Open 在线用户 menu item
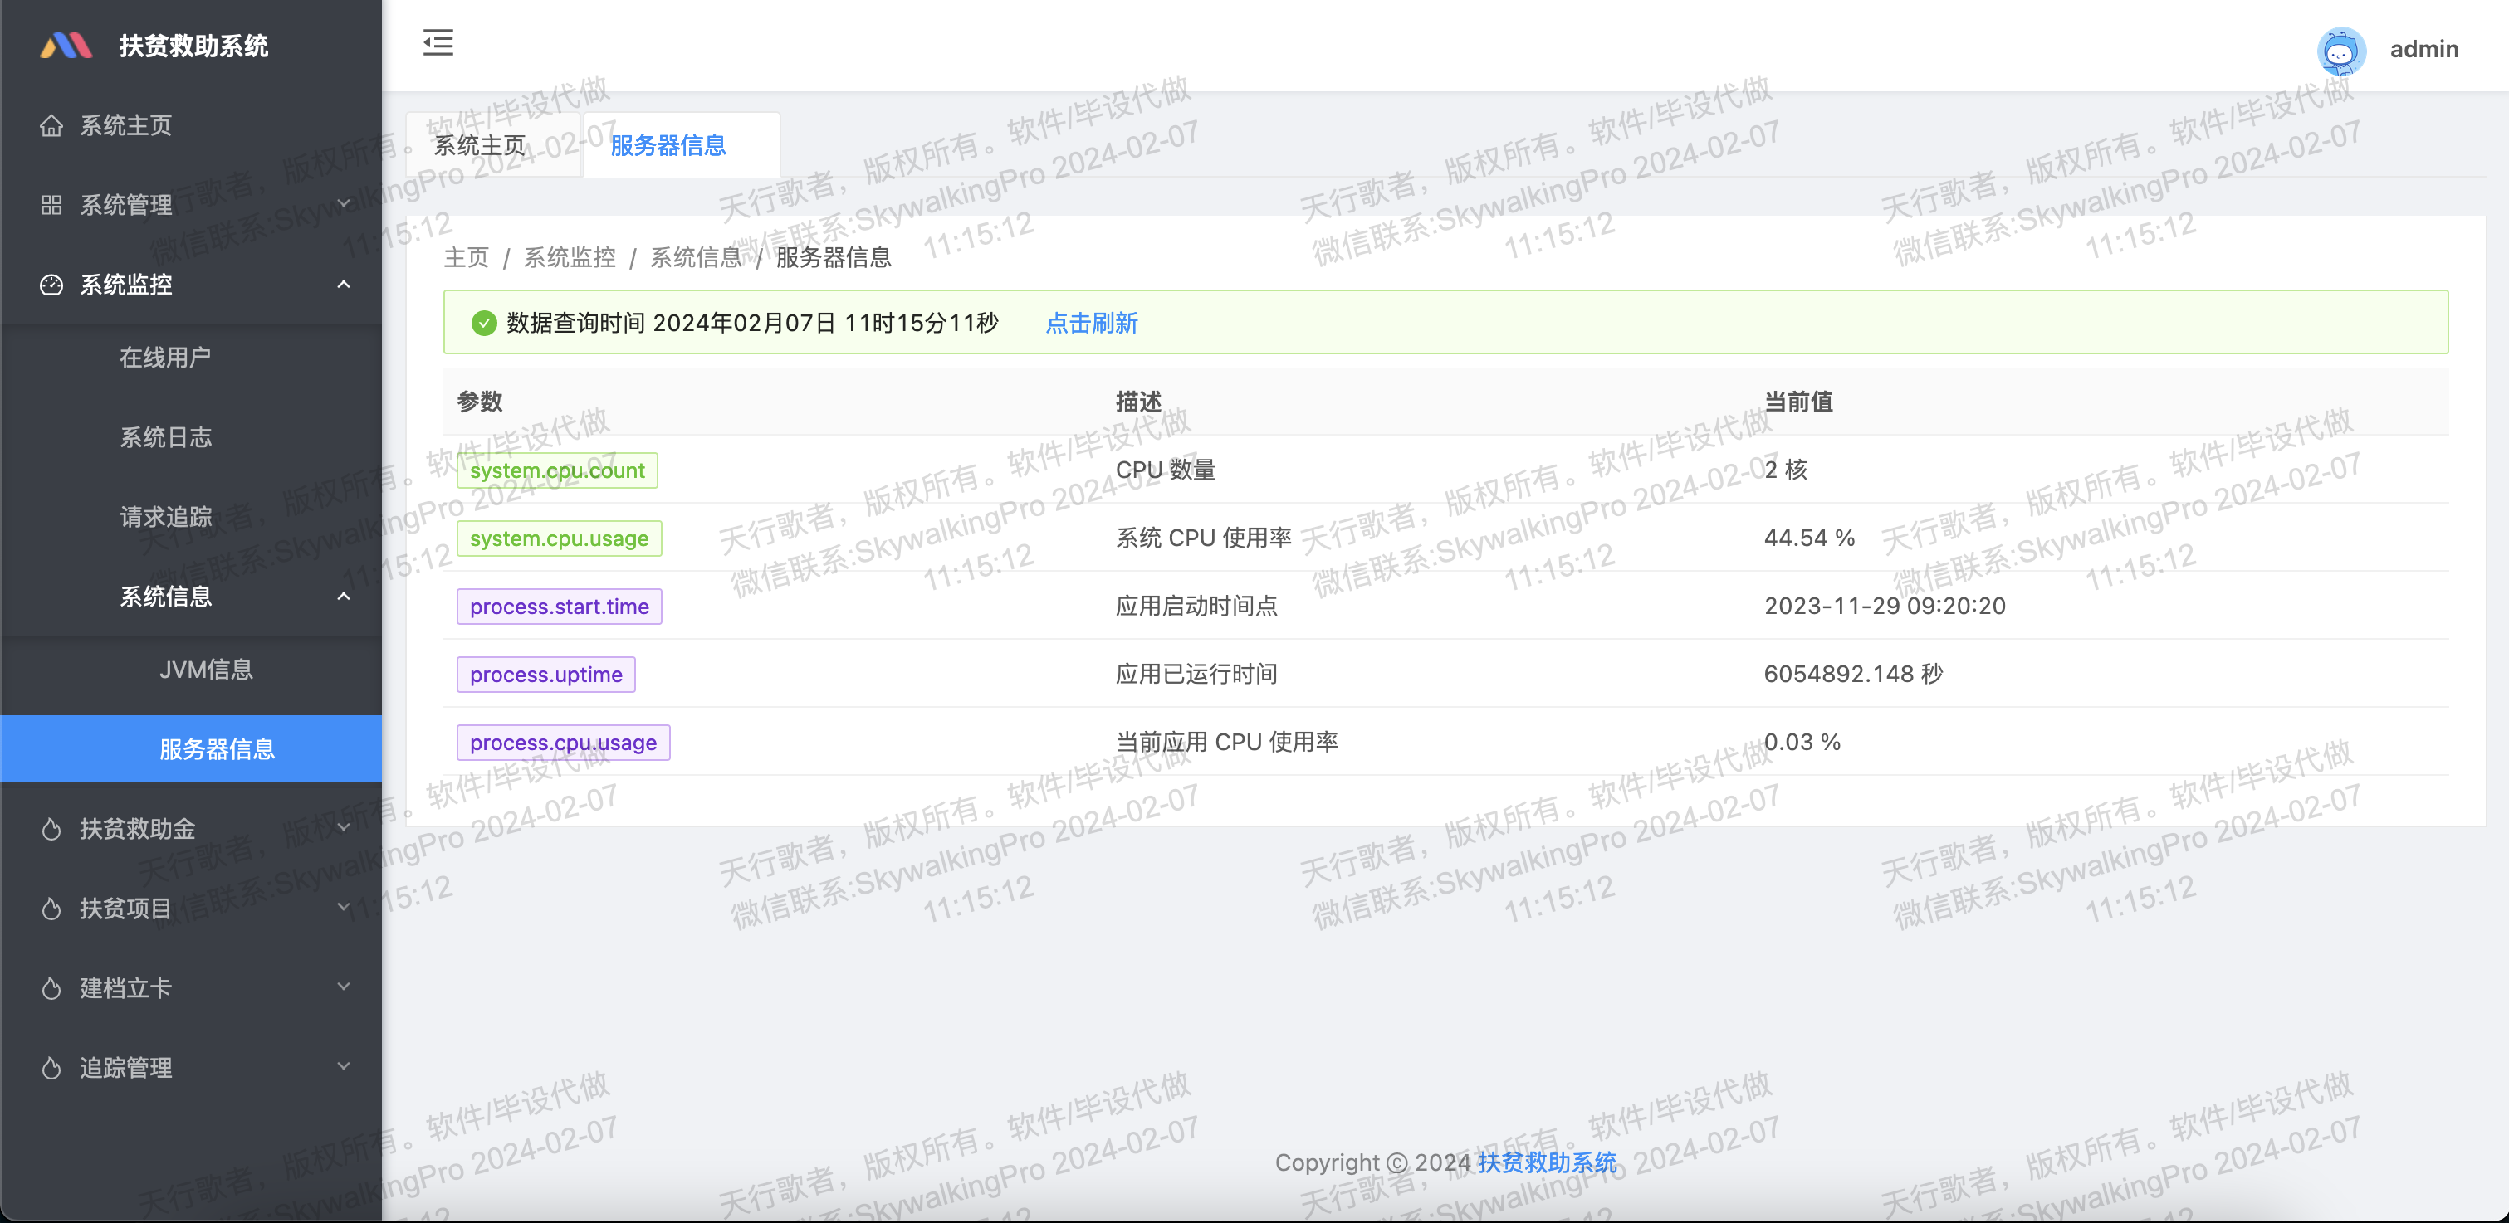Image resolution: width=2509 pixels, height=1223 pixels. click(x=191, y=358)
